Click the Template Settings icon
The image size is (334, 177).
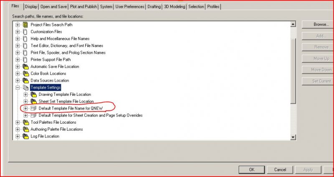coord(25,87)
